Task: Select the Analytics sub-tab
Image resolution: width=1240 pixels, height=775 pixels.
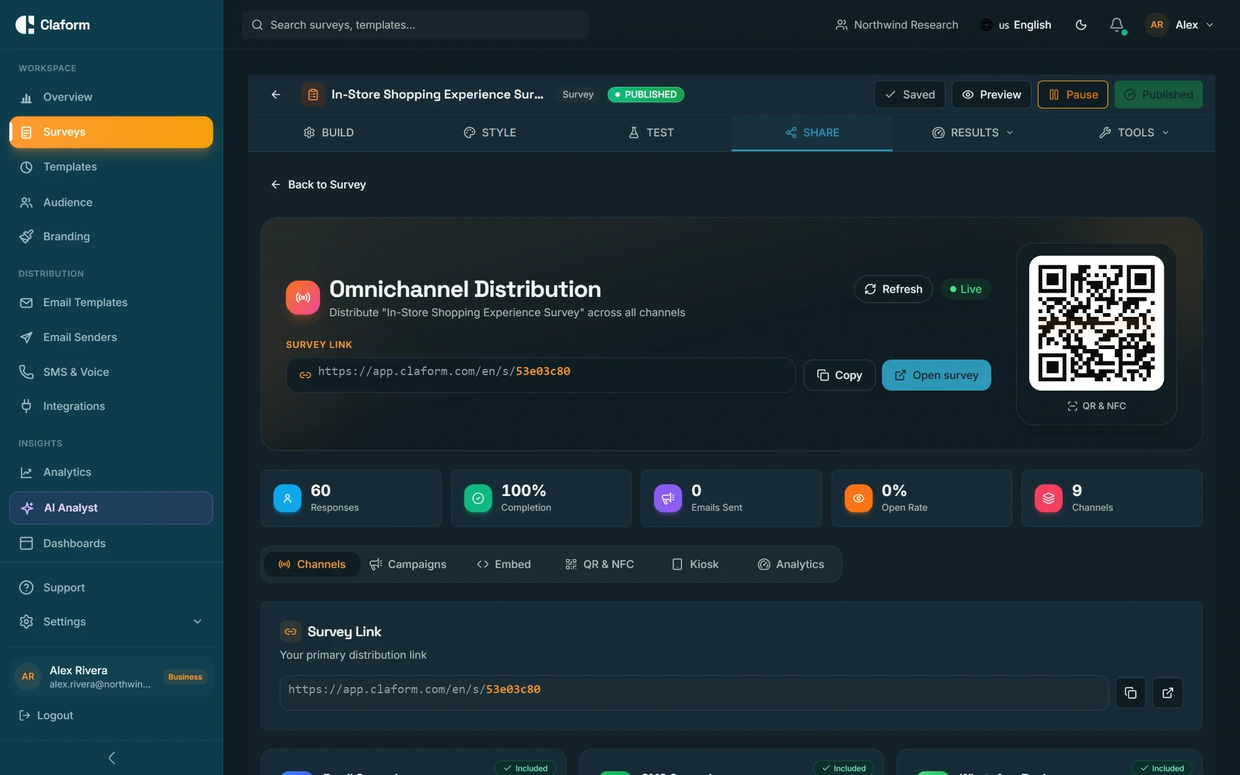Action: (790, 564)
